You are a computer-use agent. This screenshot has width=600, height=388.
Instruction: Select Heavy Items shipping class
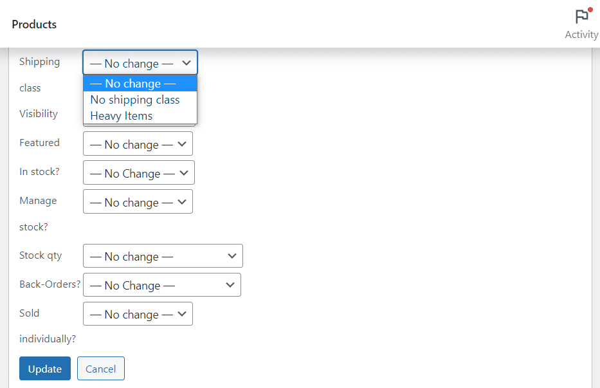pos(121,116)
